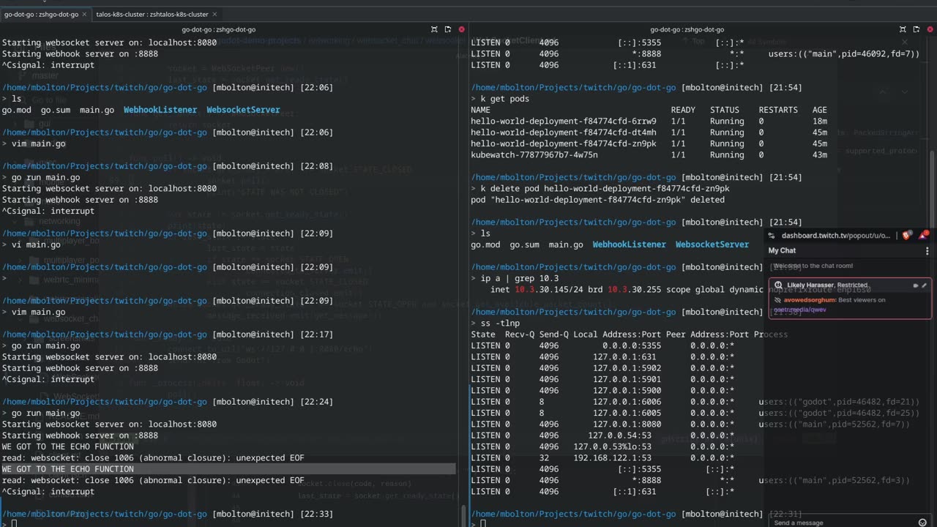The image size is (937, 527).
Task: Click 'ip a | grep 10.3' command
Action: click(519, 278)
